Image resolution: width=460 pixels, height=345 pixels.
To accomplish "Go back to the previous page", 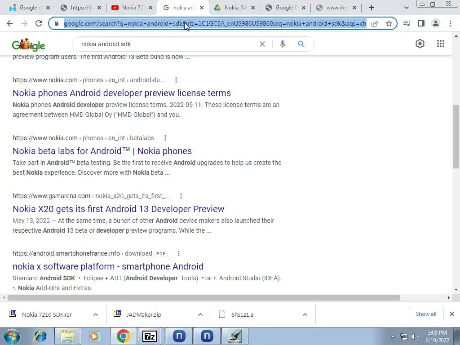I will [x=10, y=23].
